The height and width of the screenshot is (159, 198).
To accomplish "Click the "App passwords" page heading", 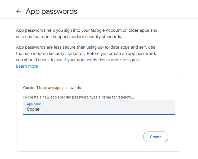I will click(52, 11).
